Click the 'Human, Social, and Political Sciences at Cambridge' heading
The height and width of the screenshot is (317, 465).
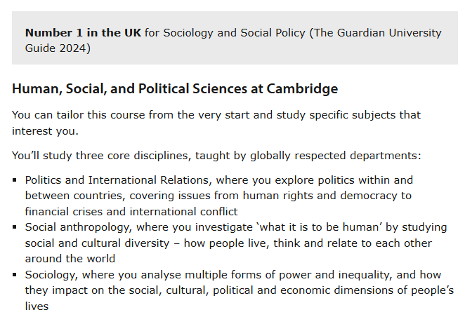pos(175,89)
